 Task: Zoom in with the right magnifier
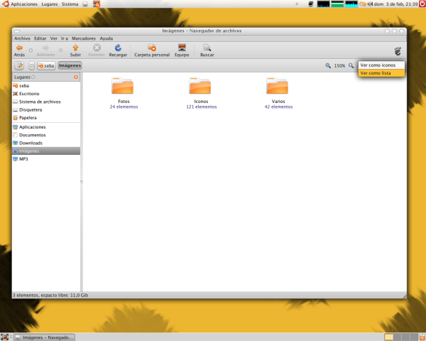click(351, 65)
